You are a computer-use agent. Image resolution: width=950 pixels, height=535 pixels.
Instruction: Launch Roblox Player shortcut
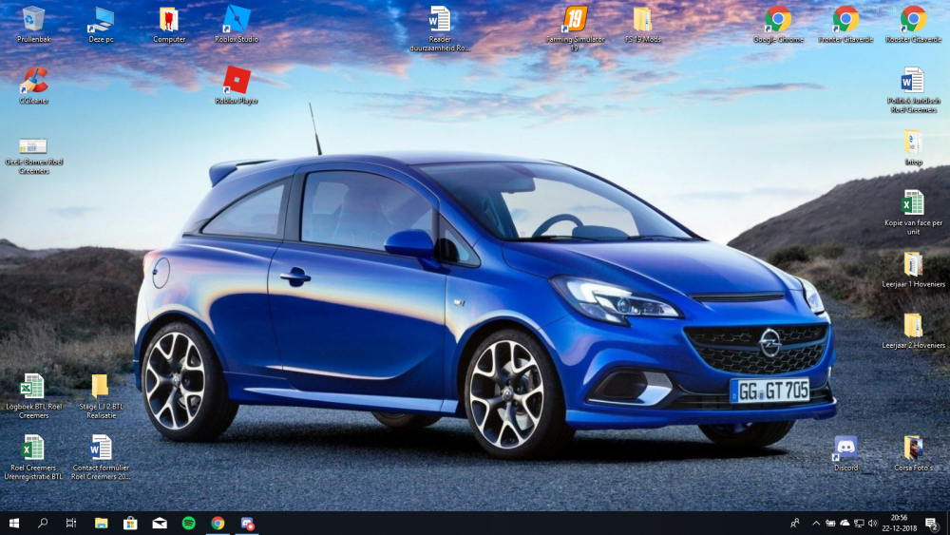tap(237, 86)
